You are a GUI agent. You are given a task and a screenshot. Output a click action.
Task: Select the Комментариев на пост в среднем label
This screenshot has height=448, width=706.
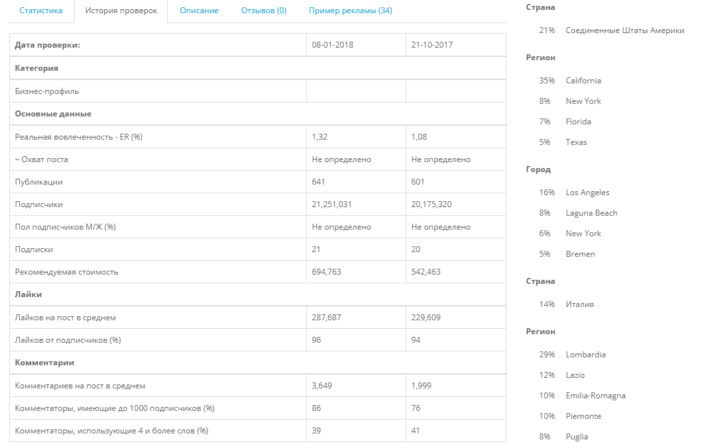[80, 386]
